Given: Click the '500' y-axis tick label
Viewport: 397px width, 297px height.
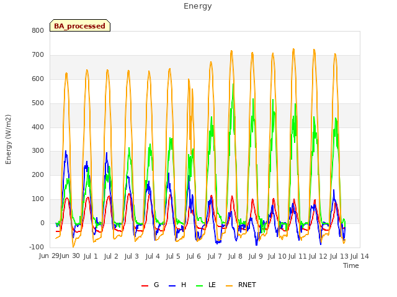Looking at the screenshot, I should tap(38, 103).
